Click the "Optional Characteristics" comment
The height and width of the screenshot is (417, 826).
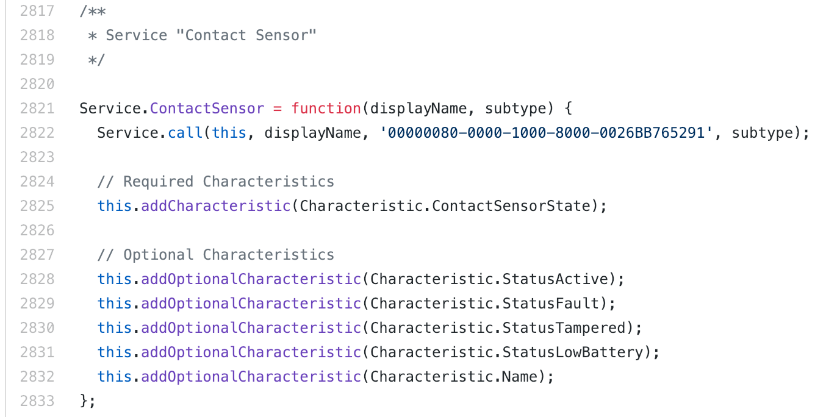pos(216,255)
